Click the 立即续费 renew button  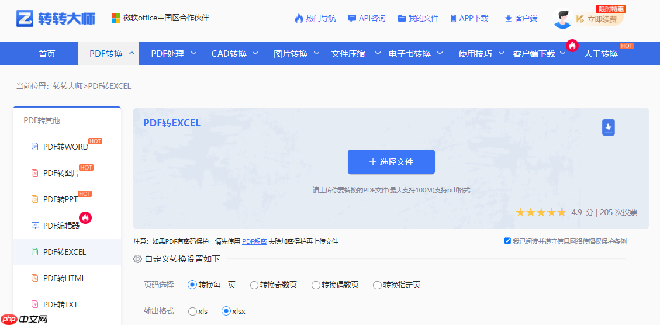coord(601,19)
